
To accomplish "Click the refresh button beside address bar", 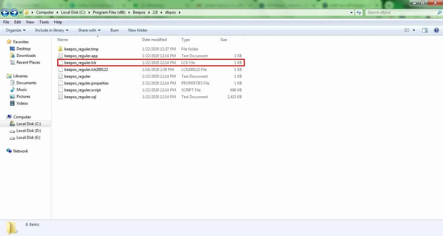I will click(359, 12).
